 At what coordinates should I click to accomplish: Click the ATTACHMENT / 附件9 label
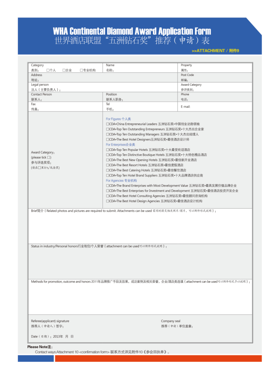(215, 51)
